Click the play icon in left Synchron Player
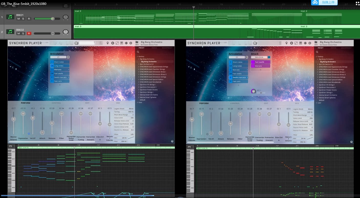Viewport: 360px width, 198px height. (x=112, y=43)
